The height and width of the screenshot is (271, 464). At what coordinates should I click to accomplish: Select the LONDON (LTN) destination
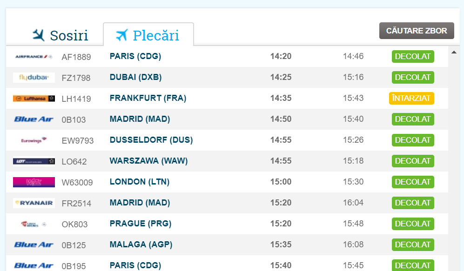coord(140,182)
